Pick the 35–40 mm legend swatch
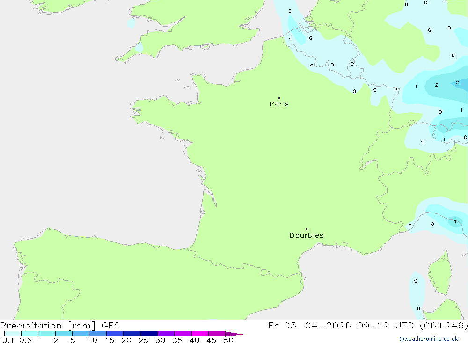 [x=183, y=334]
